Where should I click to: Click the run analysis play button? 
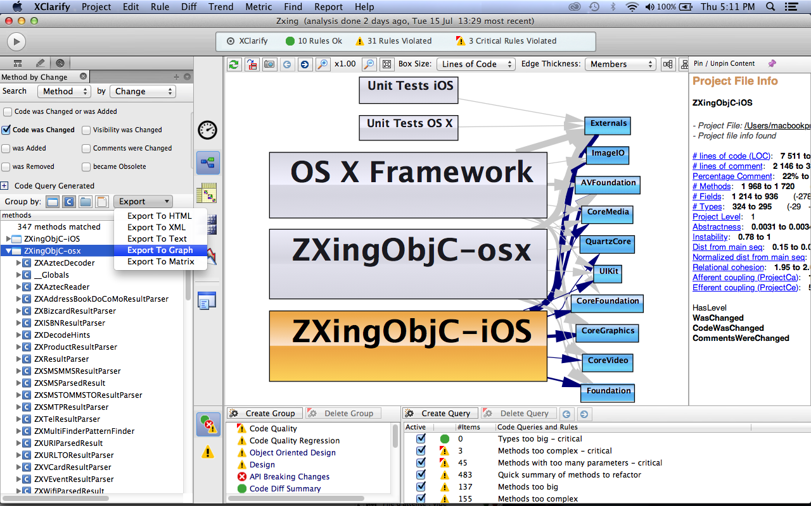pyautogui.click(x=16, y=42)
